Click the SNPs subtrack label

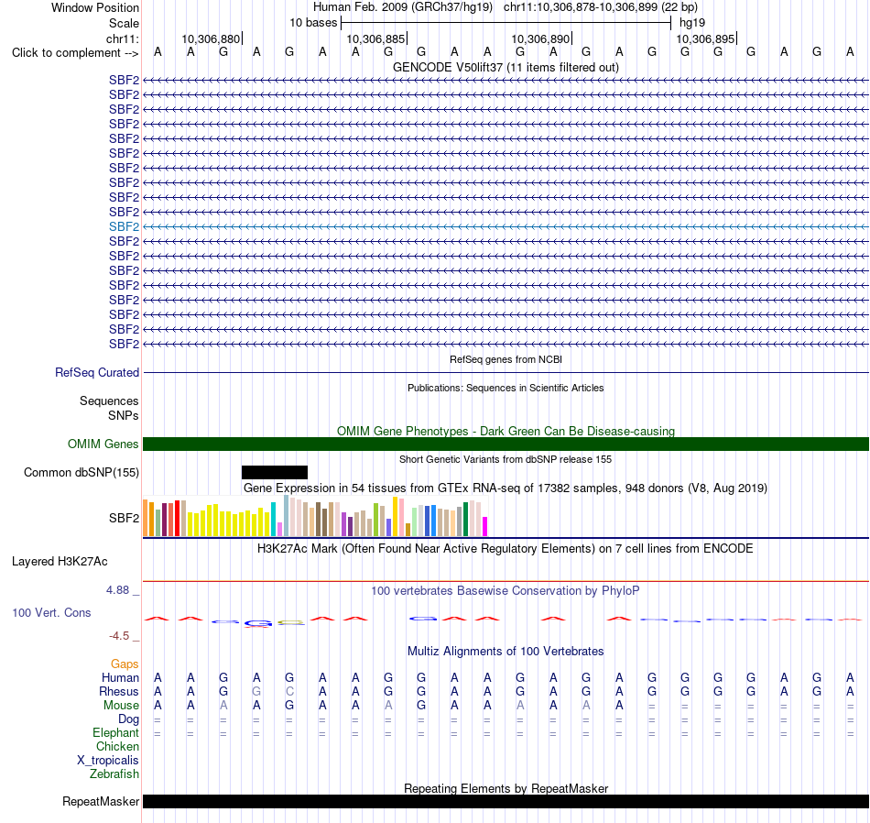pos(124,415)
